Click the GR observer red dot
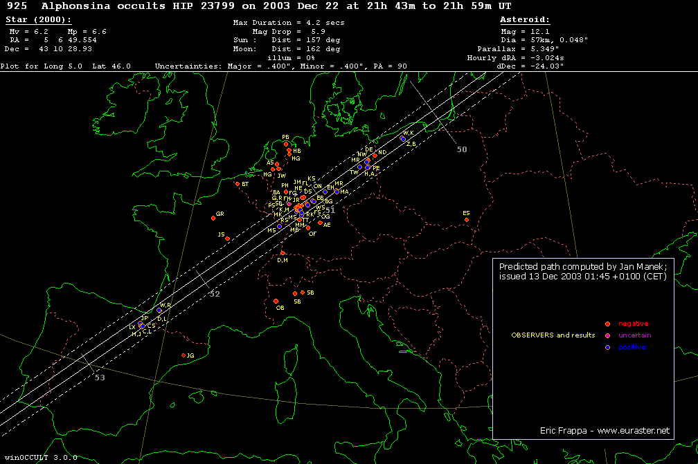This screenshot has height=464, width=698. pyautogui.click(x=213, y=218)
